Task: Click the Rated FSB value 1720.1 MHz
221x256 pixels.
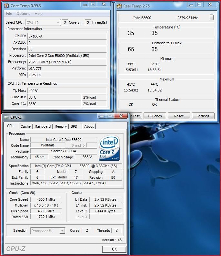Action: (46, 217)
